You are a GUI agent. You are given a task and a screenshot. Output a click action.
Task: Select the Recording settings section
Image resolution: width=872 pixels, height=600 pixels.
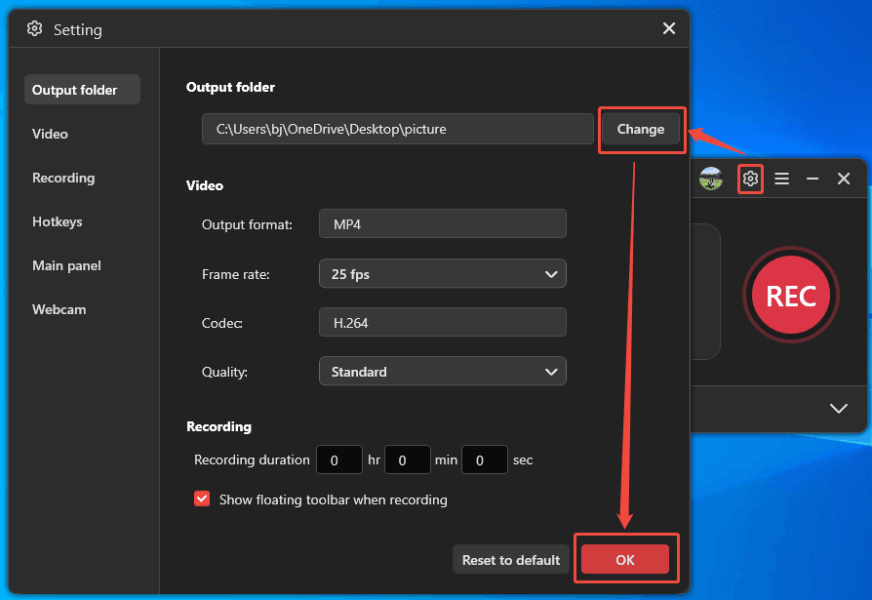63,178
